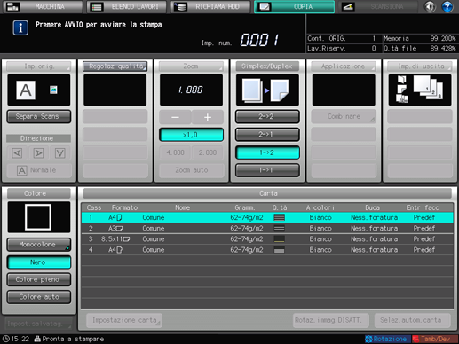Open the RICHIAMA HDD tab
This screenshot has height=344, width=459.
[x=210, y=6]
